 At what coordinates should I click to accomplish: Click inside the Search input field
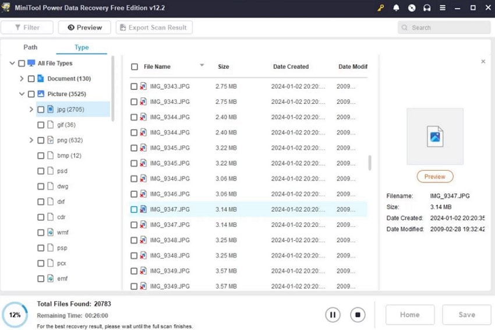pyautogui.click(x=444, y=27)
